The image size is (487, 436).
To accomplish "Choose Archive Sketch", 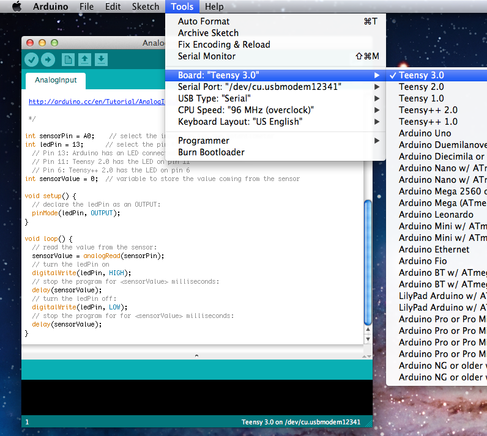I will coord(275,33).
